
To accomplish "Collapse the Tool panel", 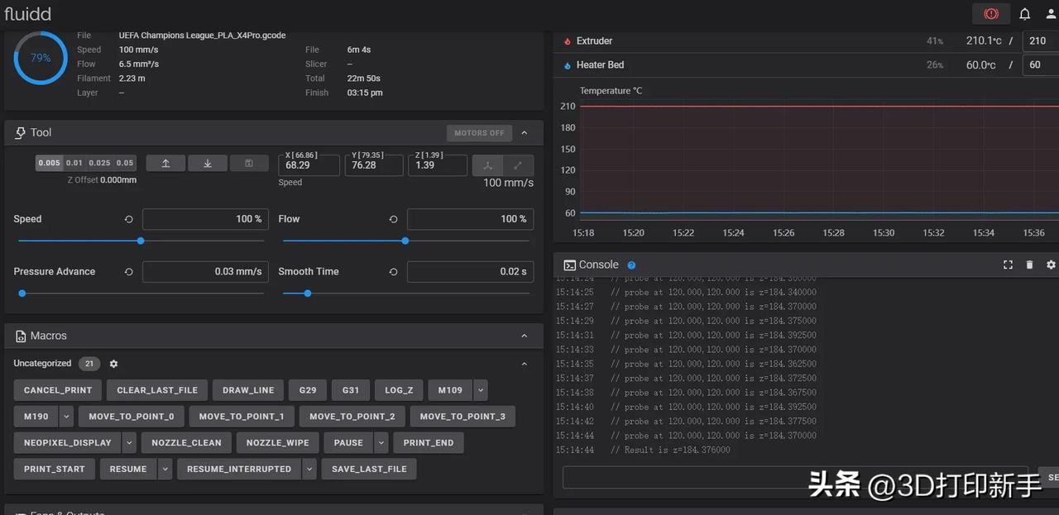I will click(x=524, y=132).
